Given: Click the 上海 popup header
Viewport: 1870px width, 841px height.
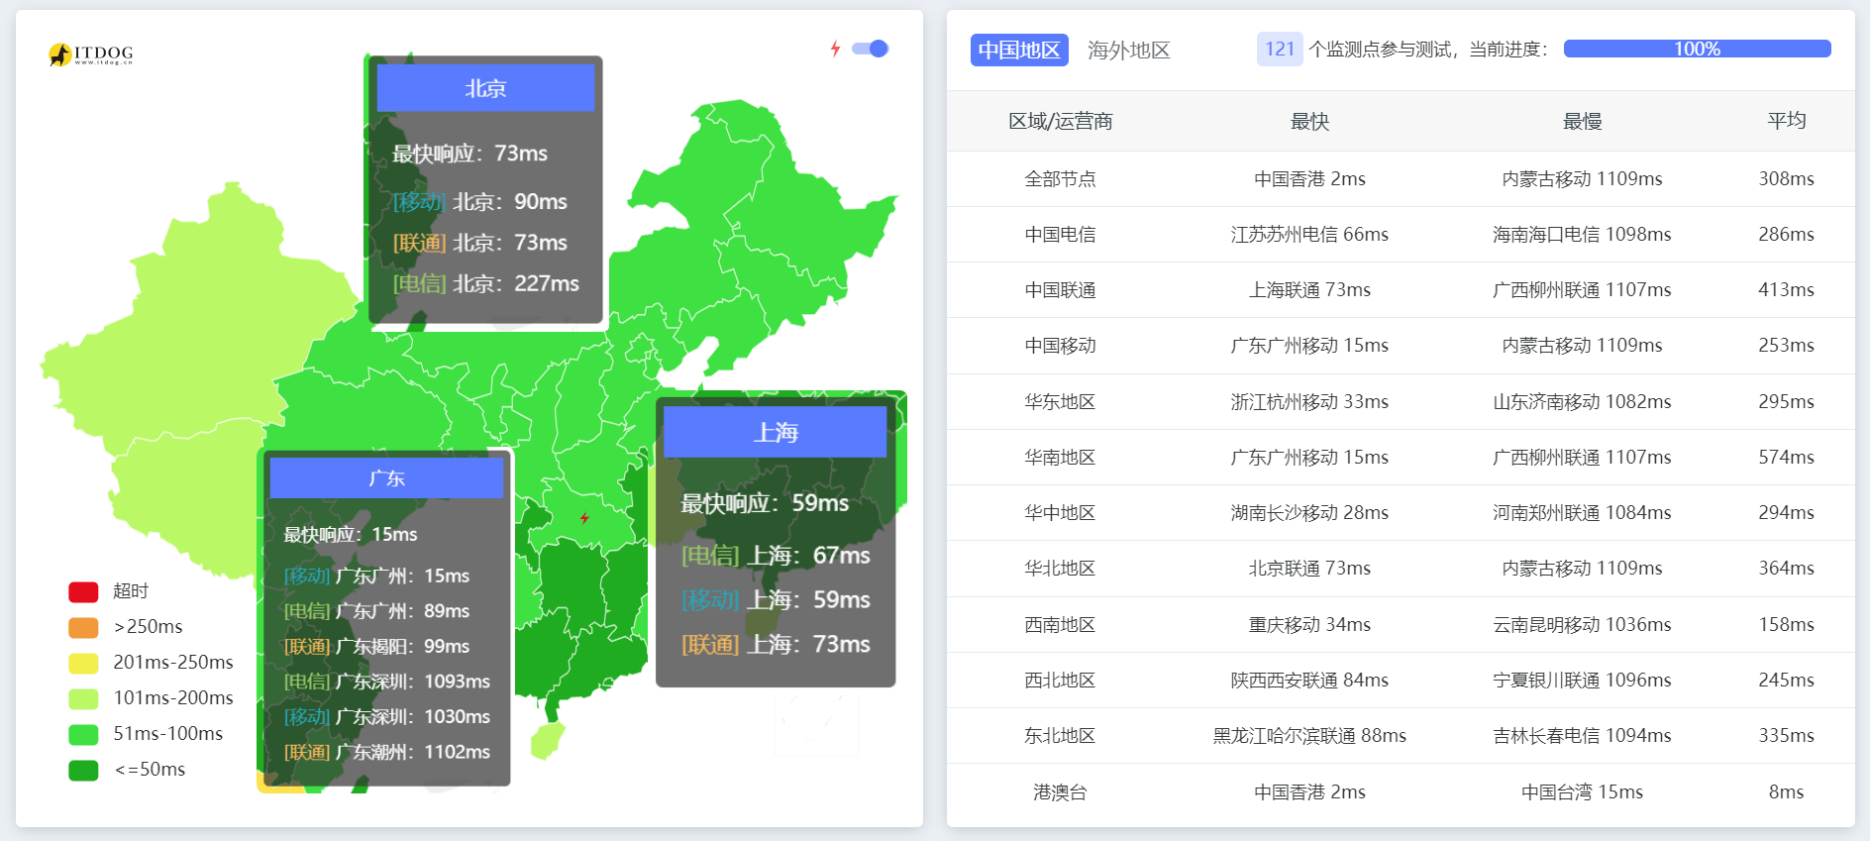Looking at the screenshot, I should 775,432.
